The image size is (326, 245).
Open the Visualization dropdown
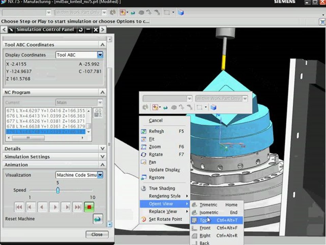[x=100, y=175]
